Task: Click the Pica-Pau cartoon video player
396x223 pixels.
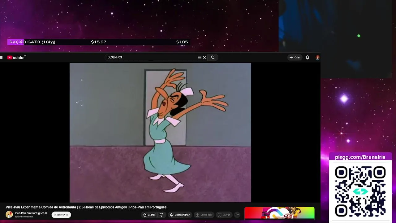Action: click(160, 133)
